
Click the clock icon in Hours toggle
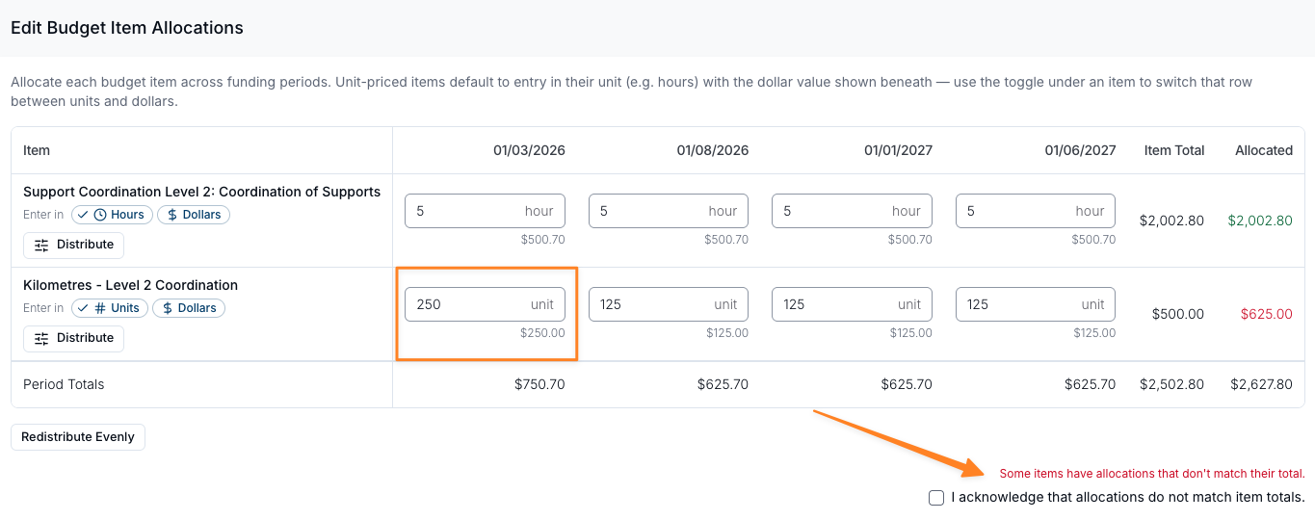(x=100, y=215)
